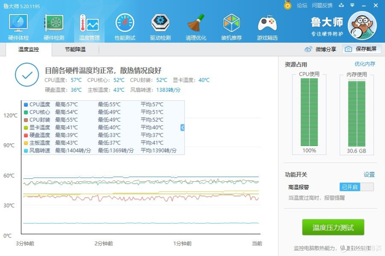Click 当温度过高时，报警提醒 description
This screenshot has height=256, width=385.
[x=317, y=198]
